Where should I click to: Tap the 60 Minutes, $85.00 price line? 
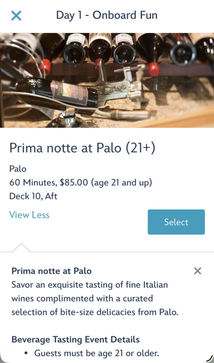coord(81,183)
